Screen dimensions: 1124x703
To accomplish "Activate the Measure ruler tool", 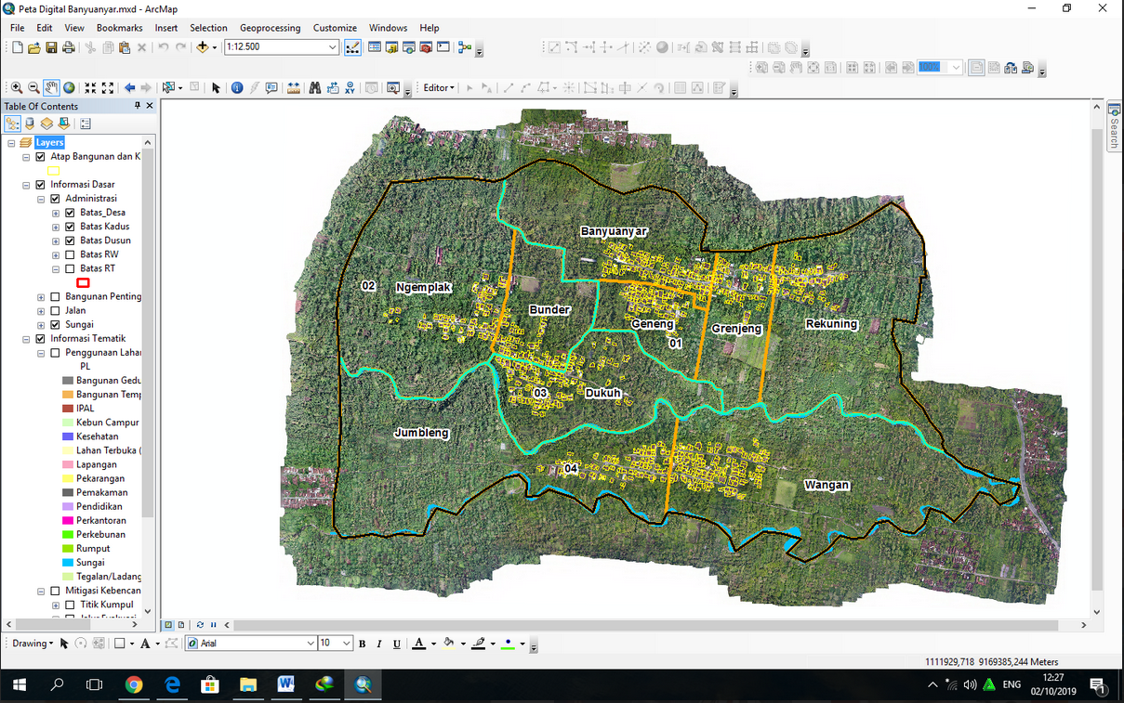I will [294, 88].
